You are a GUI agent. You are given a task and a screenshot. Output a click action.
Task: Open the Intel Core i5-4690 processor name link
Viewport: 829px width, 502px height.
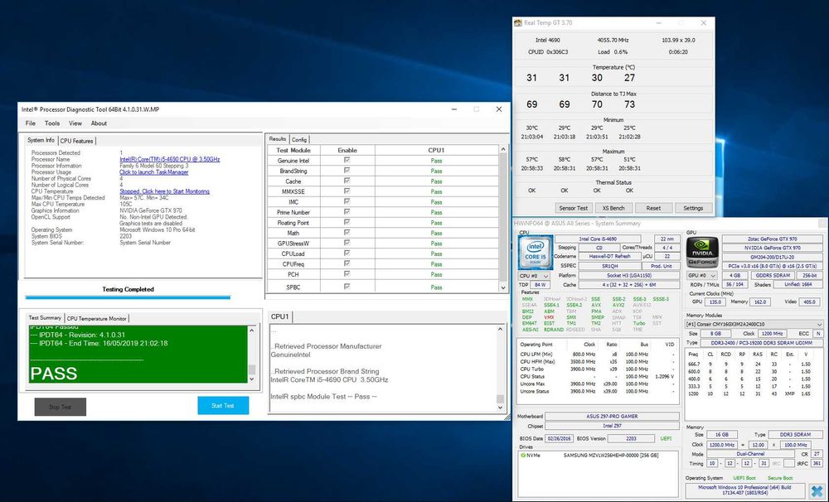[x=170, y=159]
